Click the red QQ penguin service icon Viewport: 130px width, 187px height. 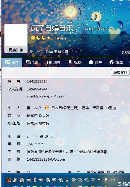click(x=9, y=180)
